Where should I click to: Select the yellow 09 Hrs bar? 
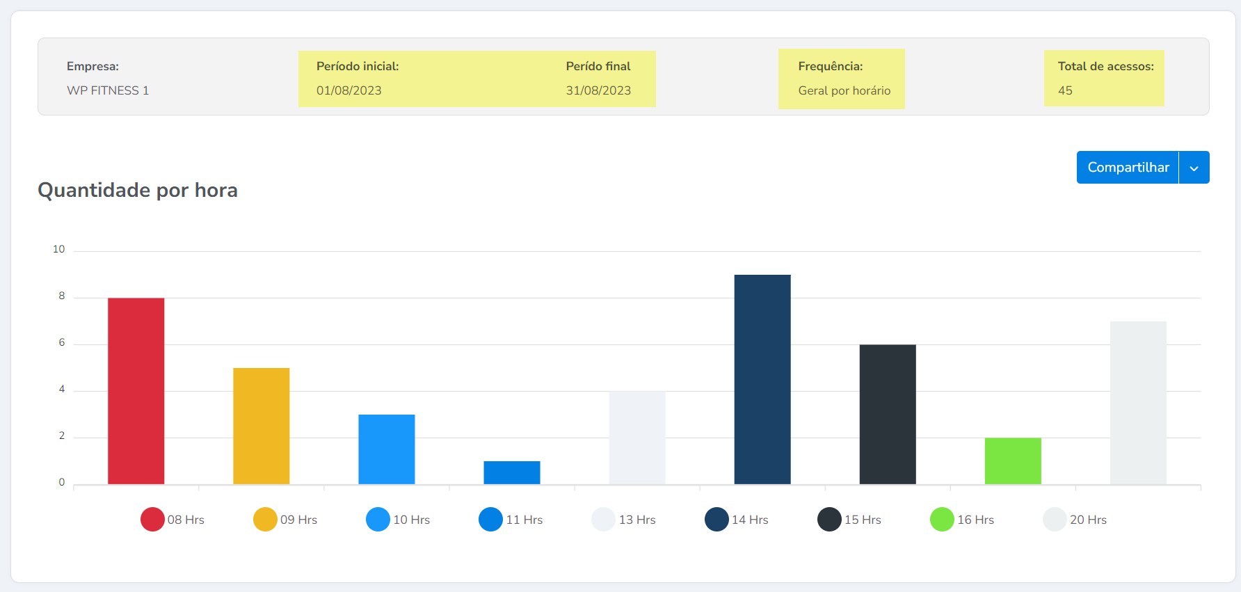pyautogui.click(x=262, y=426)
